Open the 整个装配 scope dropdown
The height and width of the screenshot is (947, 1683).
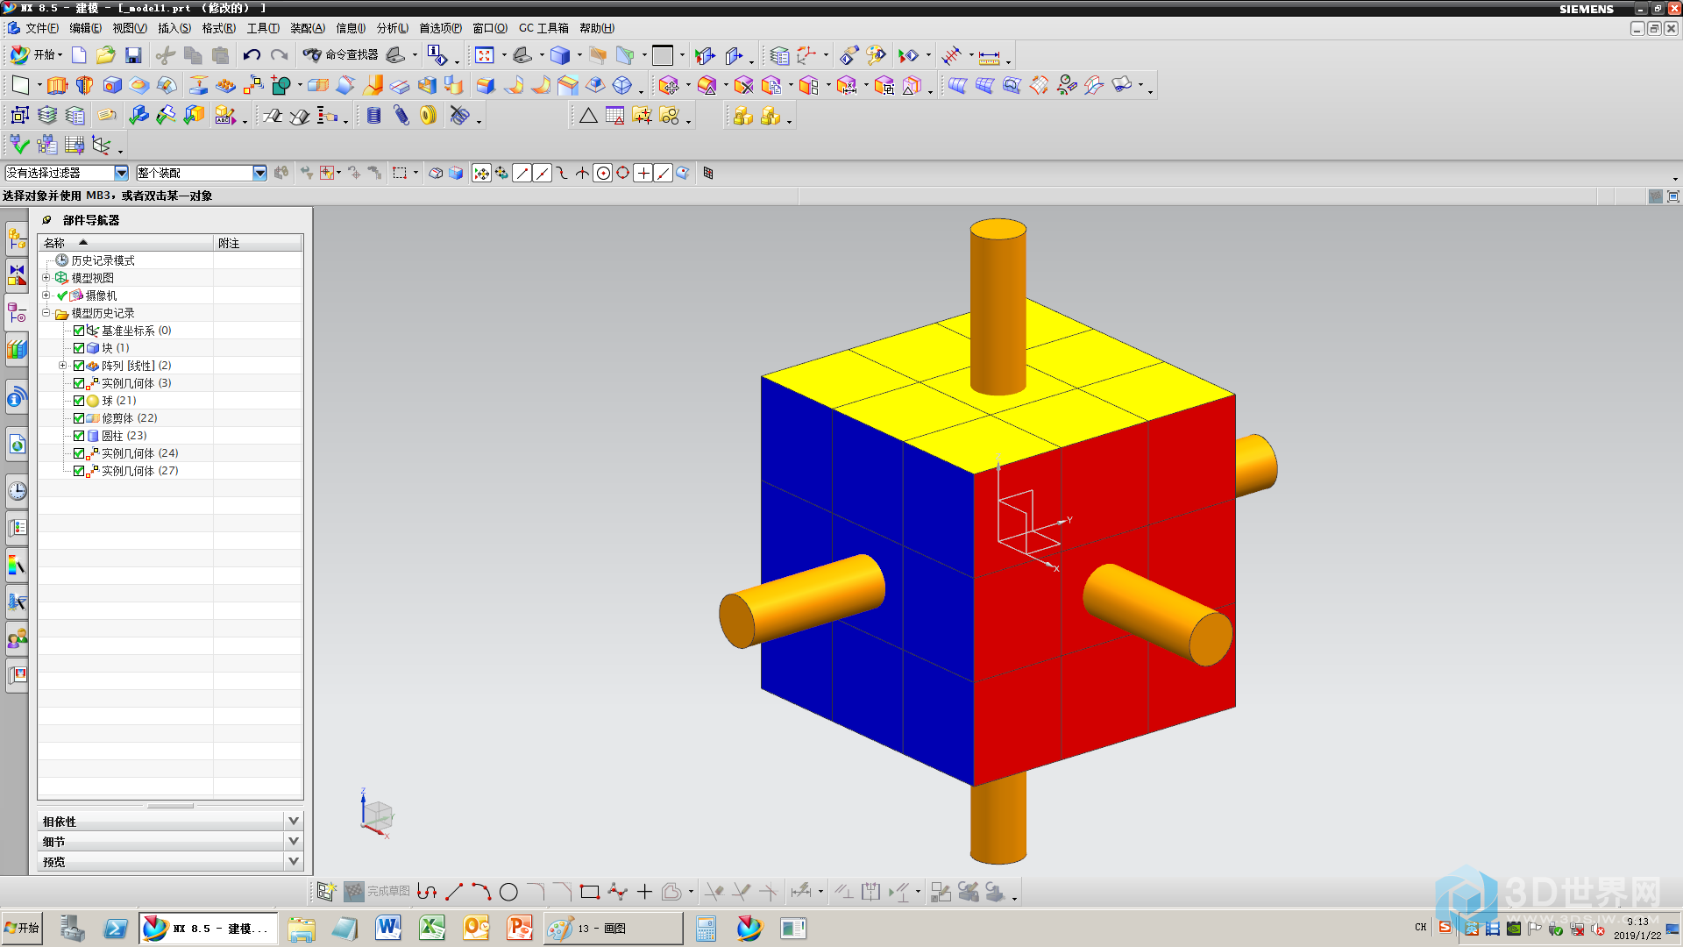[x=201, y=173]
